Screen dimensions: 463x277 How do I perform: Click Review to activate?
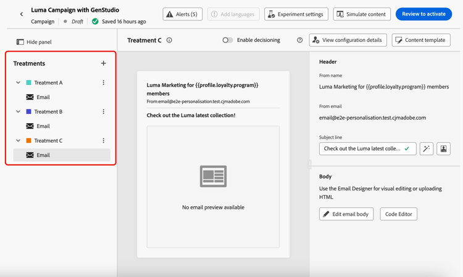tap(423, 14)
